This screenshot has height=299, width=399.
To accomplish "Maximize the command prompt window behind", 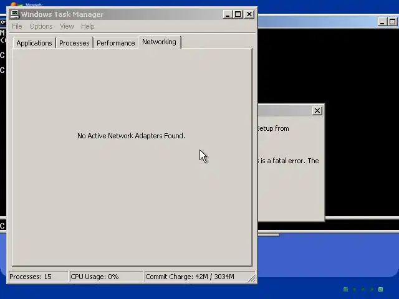I will coord(392,22).
